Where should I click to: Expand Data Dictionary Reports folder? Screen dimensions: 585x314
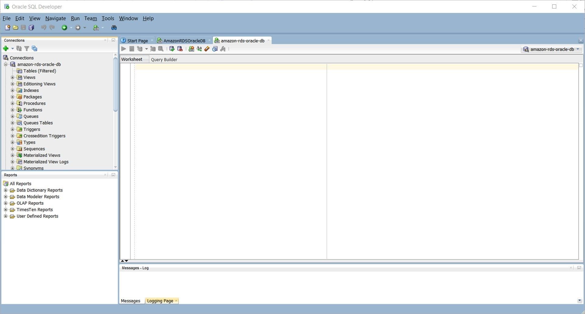(5, 190)
